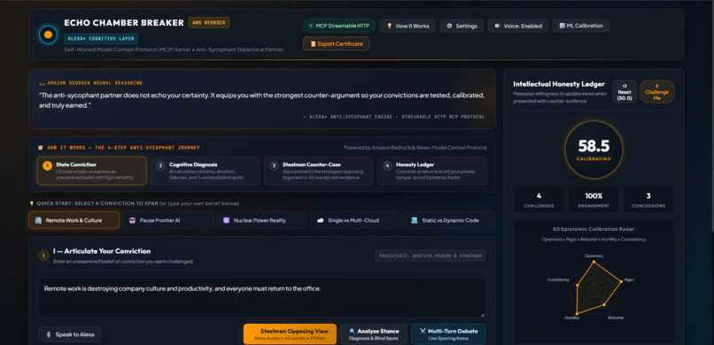Click the Openness axis label on radar
714x345 pixels.
(594, 256)
